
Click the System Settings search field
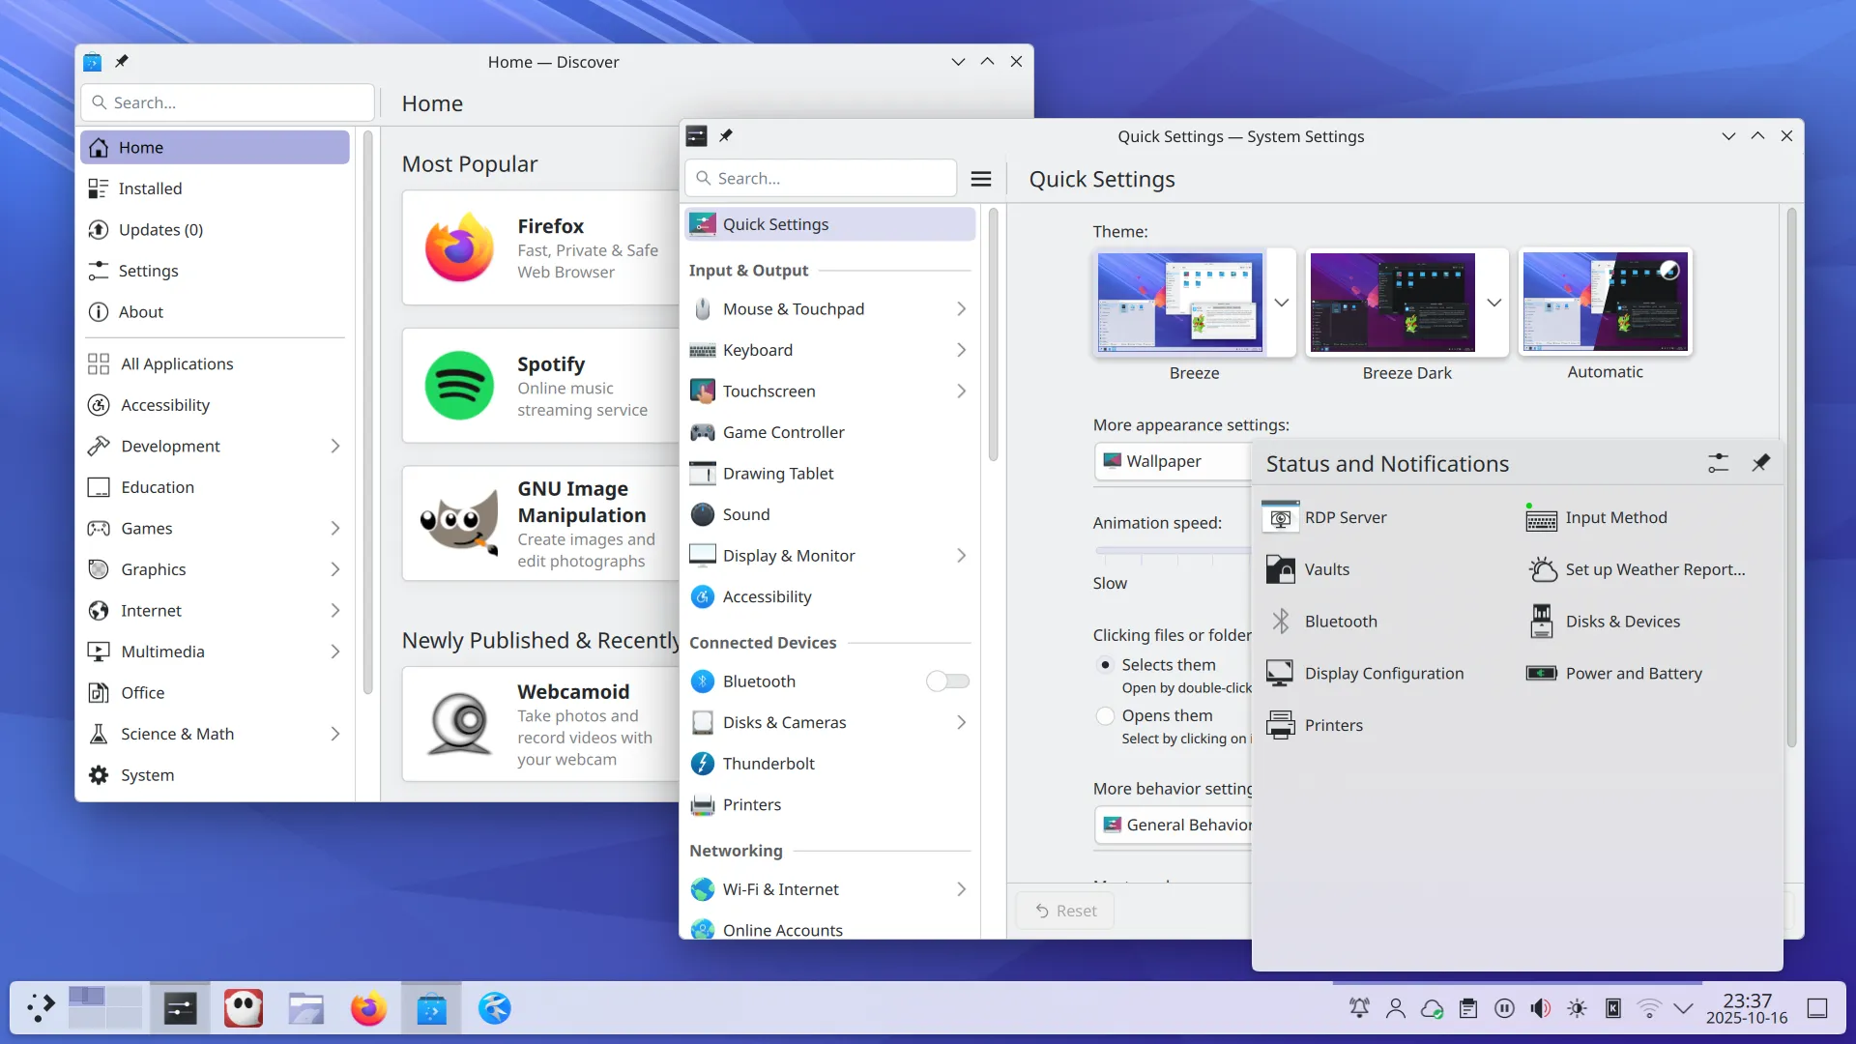(820, 178)
